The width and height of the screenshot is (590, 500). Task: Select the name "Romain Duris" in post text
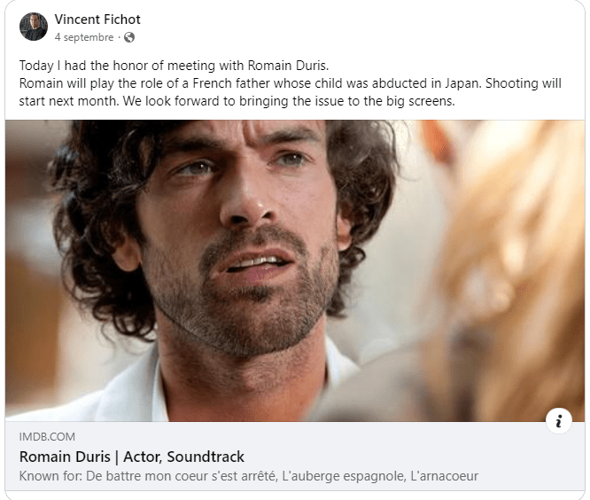coord(287,66)
